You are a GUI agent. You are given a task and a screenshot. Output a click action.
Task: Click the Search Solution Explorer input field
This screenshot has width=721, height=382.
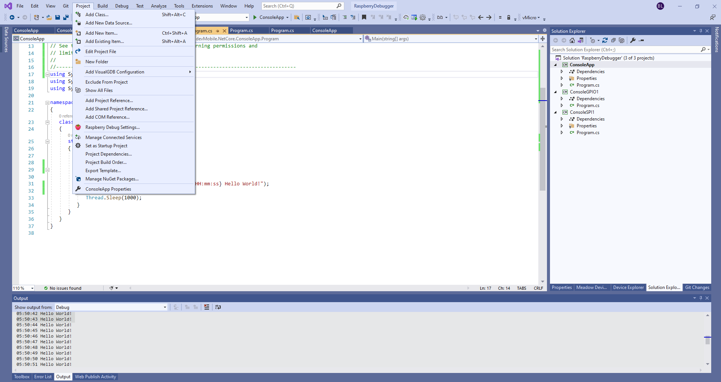[625, 50]
